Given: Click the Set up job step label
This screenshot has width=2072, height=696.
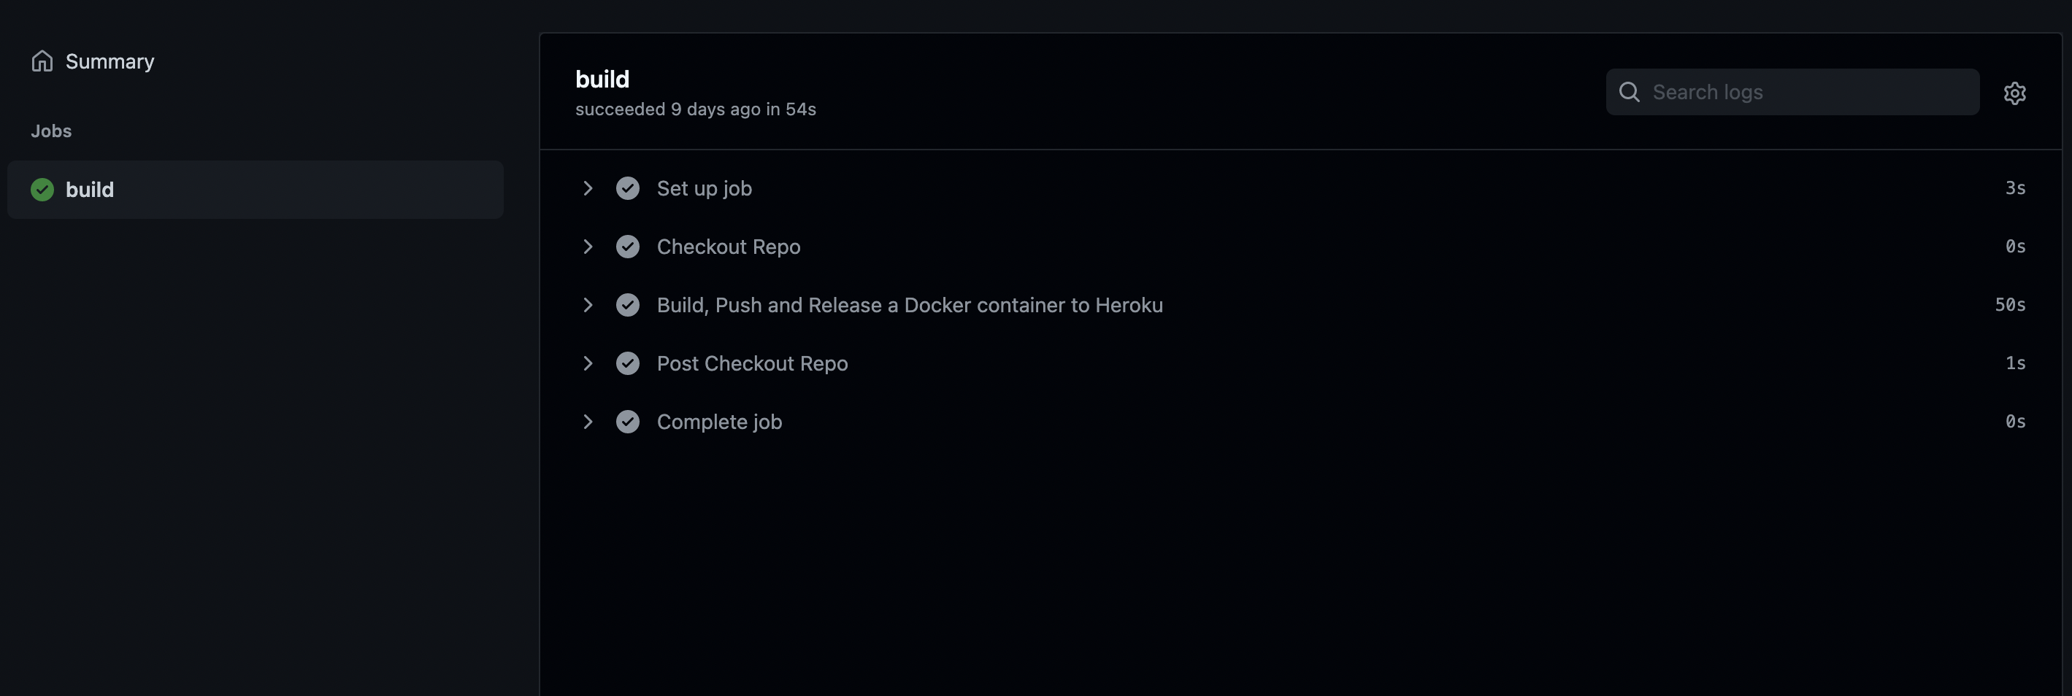Looking at the screenshot, I should click(x=704, y=189).
